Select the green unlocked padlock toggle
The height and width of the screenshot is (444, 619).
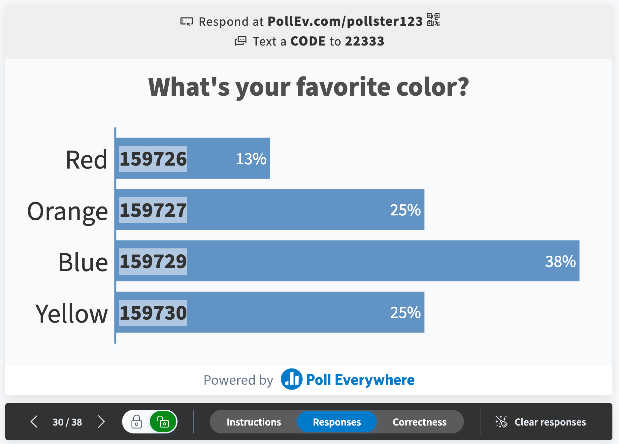coord(163,422)
